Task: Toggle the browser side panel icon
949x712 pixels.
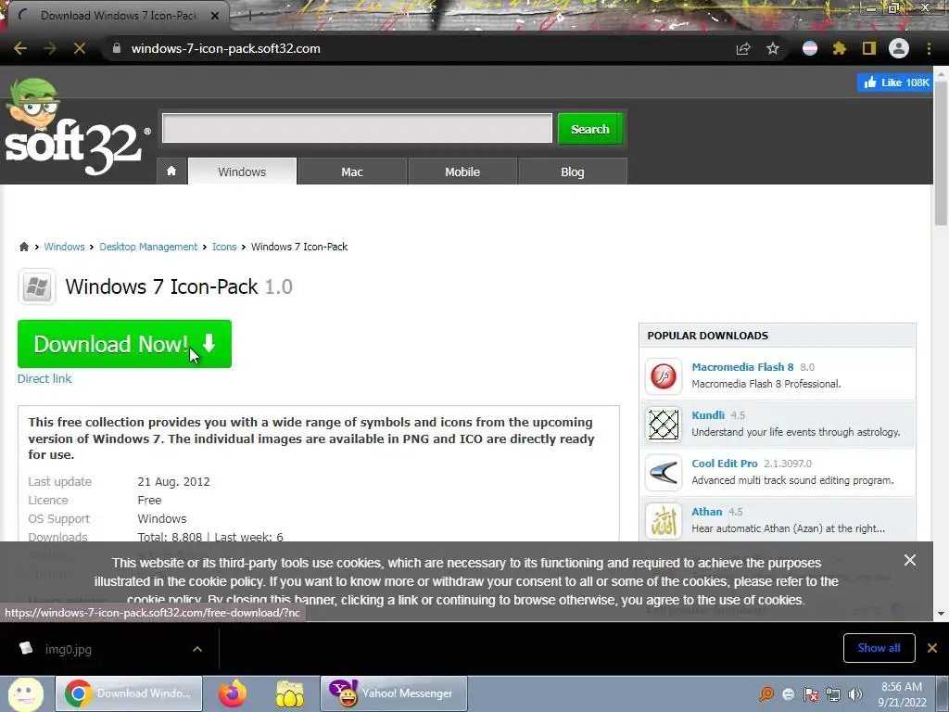Action: (x=869, y=48)
